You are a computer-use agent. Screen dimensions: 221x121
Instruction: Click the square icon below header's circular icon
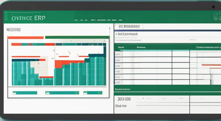216,19
